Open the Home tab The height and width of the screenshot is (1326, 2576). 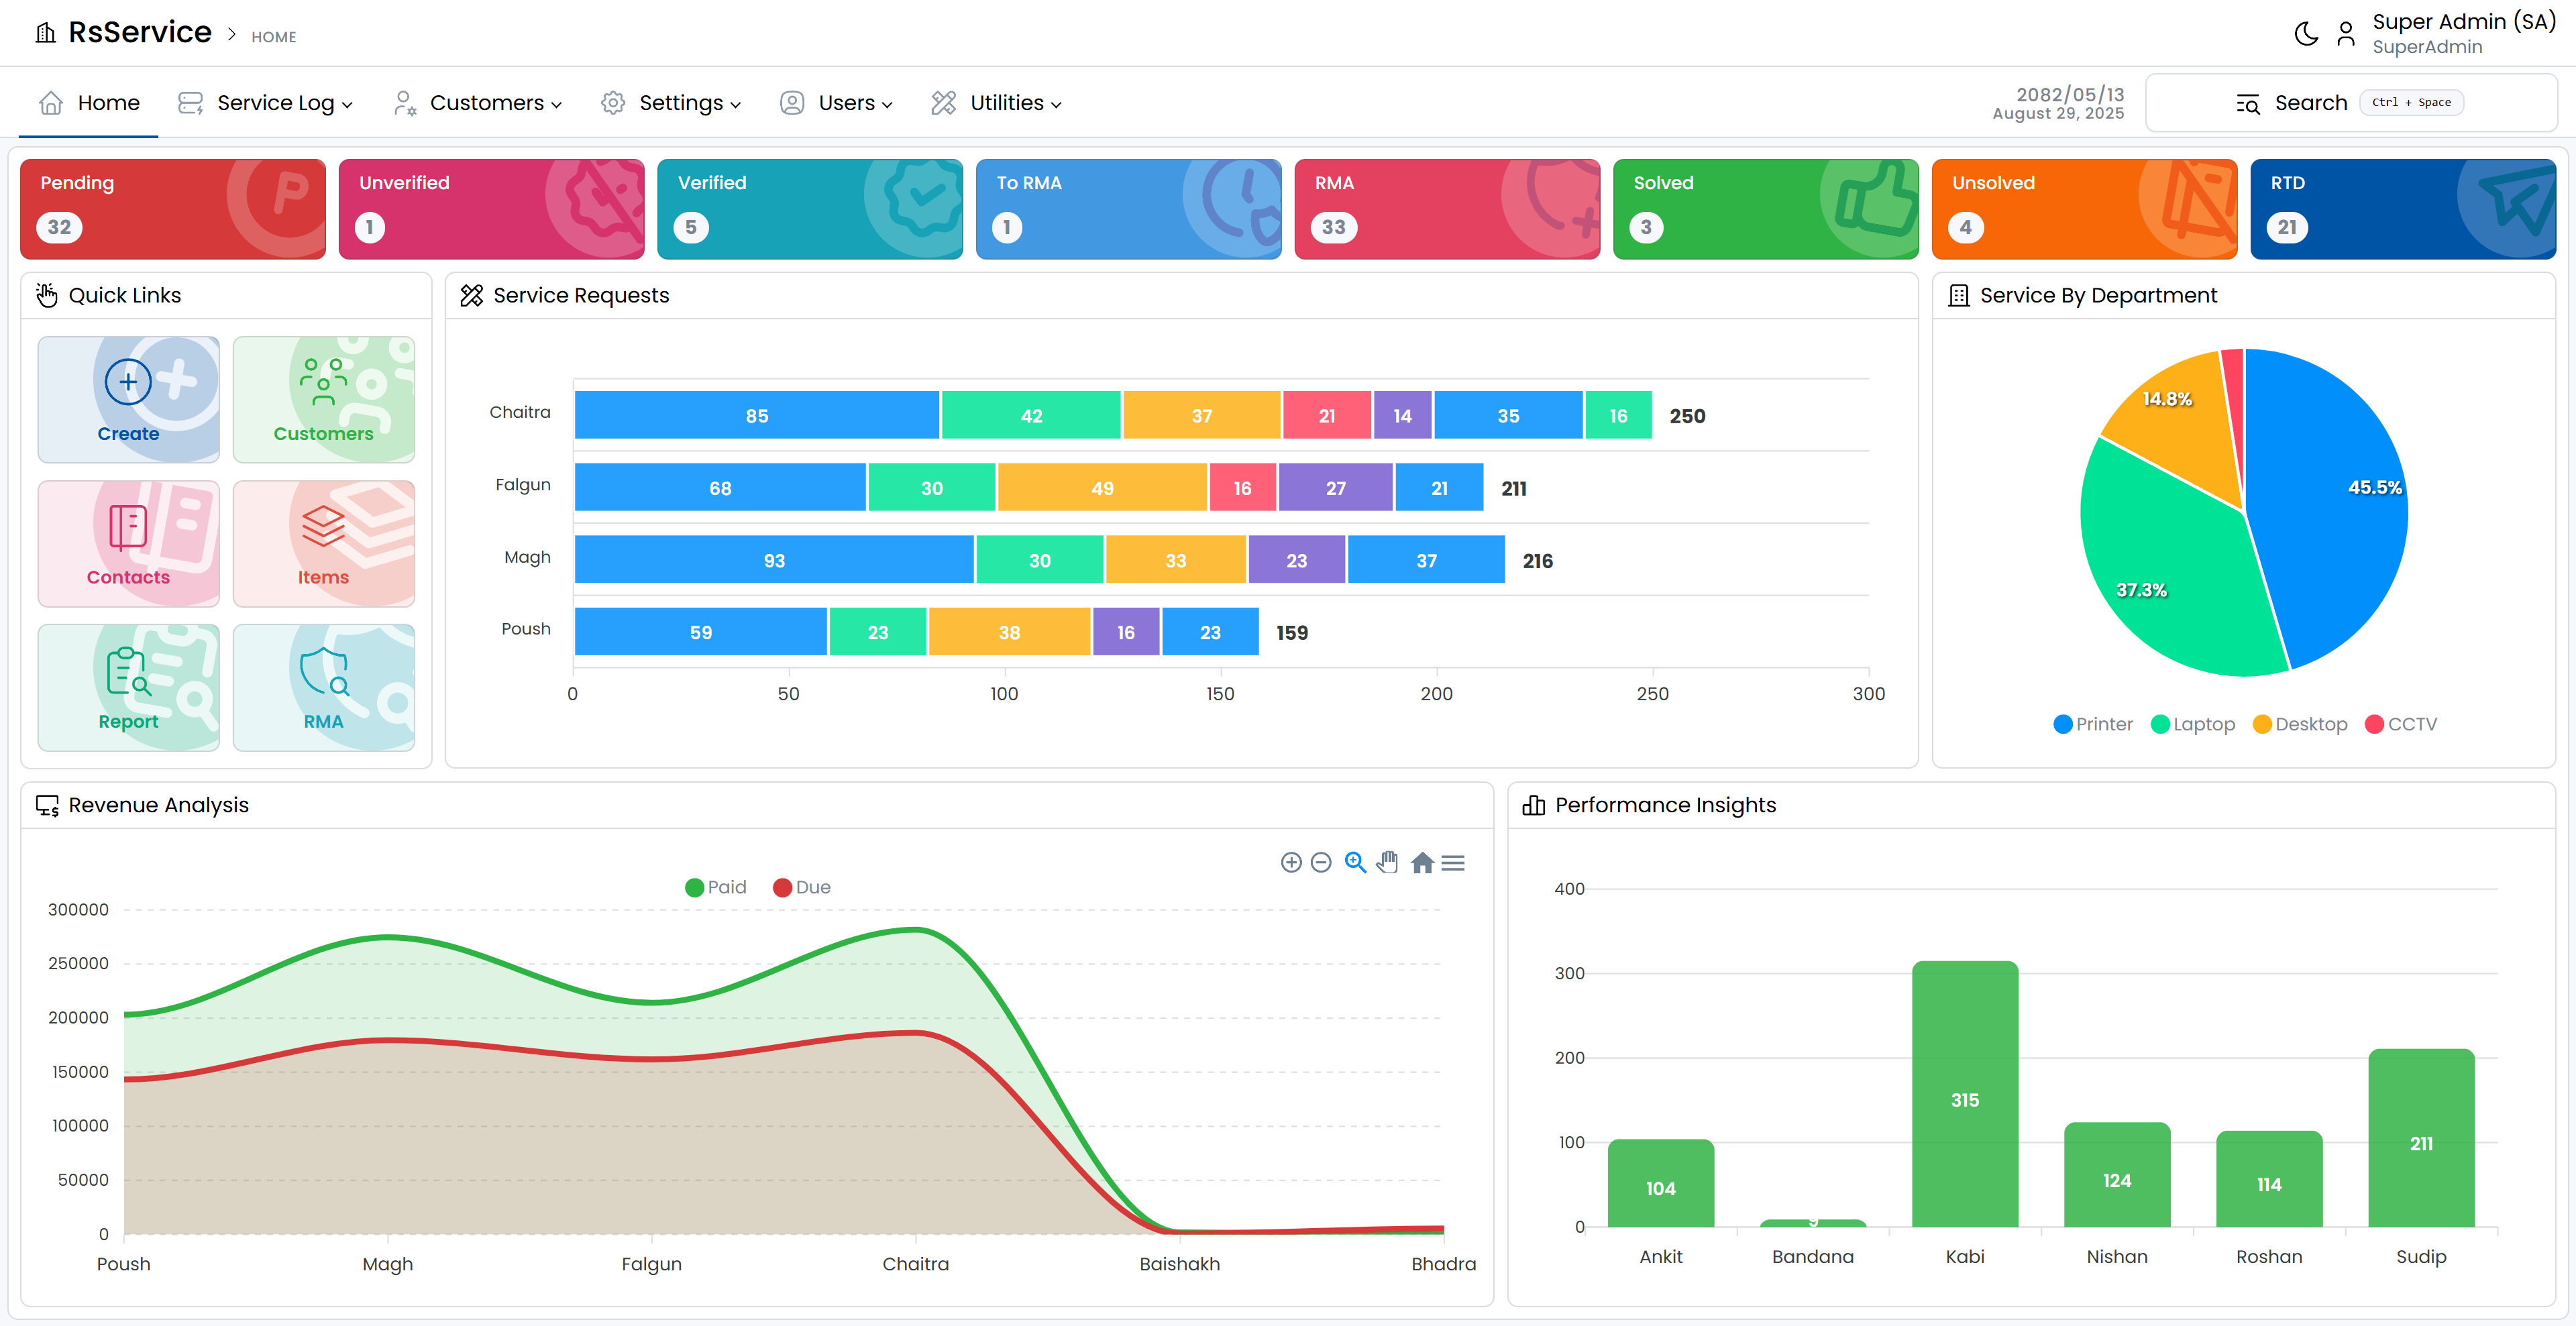89,103
